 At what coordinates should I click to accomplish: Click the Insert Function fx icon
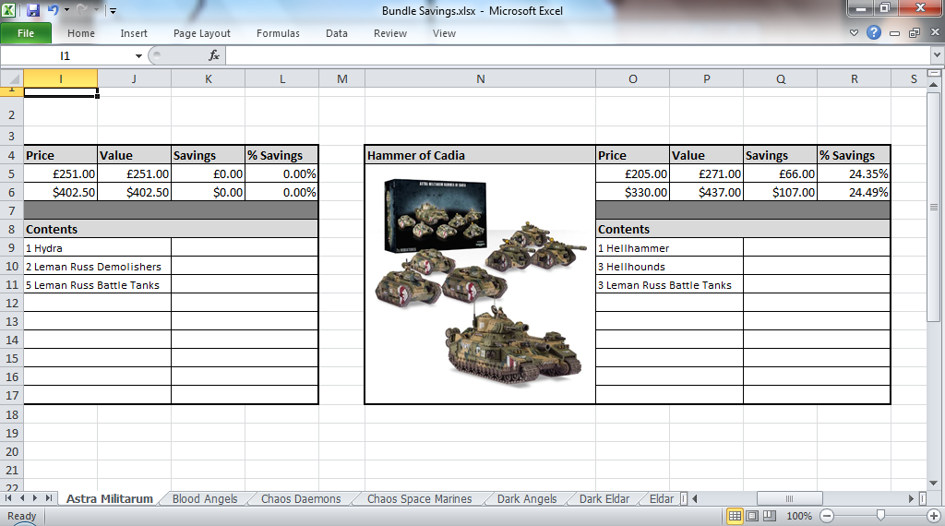click(214, 55)
